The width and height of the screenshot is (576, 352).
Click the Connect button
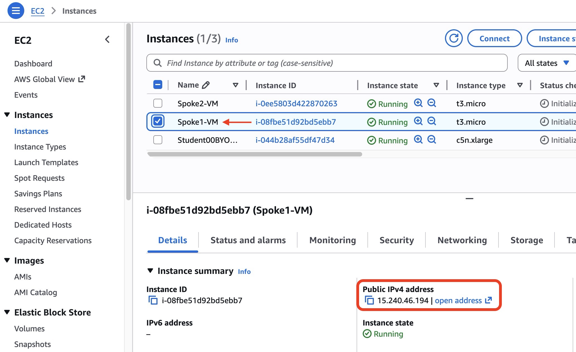(495, 38)
